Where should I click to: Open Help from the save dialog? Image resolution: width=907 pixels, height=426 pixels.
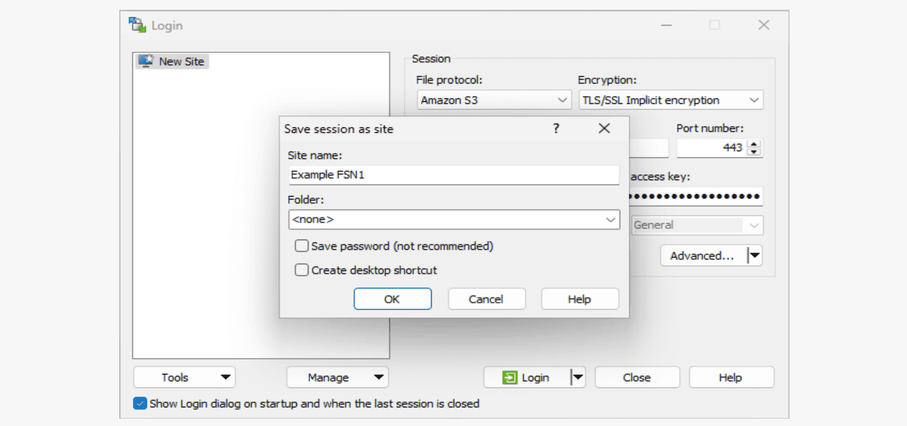(x=579, y=299)
